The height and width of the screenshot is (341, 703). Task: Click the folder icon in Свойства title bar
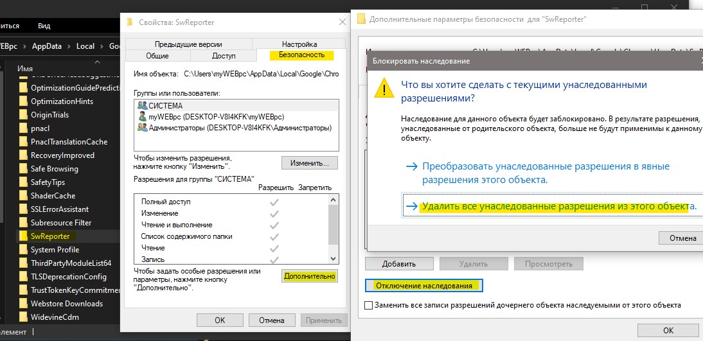pyautogui.click(x=130, y=22)
